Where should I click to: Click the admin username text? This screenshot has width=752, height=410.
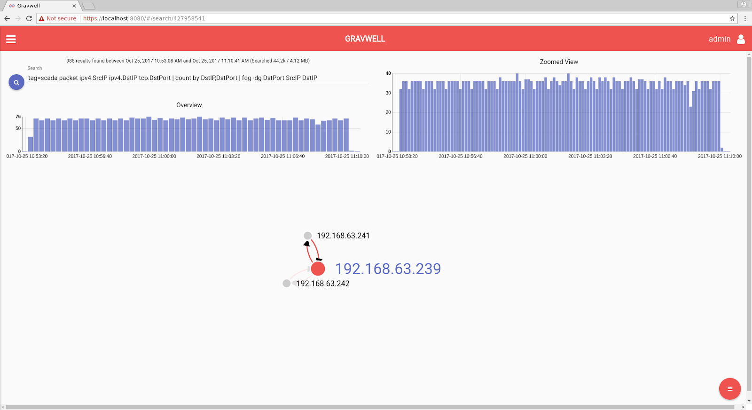pyautogui.click(x=720, y=39)
